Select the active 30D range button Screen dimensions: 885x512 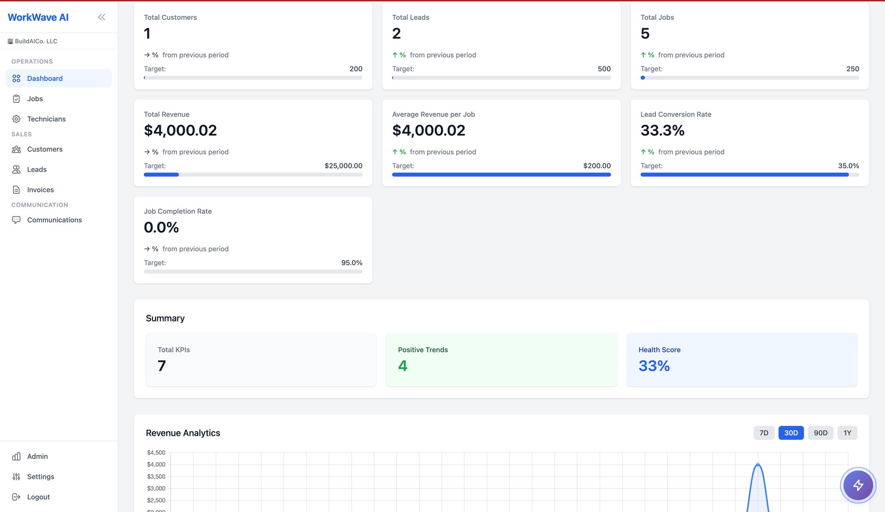coord(791,433)
